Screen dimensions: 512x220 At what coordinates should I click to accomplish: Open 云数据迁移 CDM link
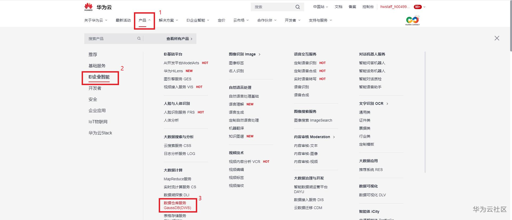click(x=308, y=208)
